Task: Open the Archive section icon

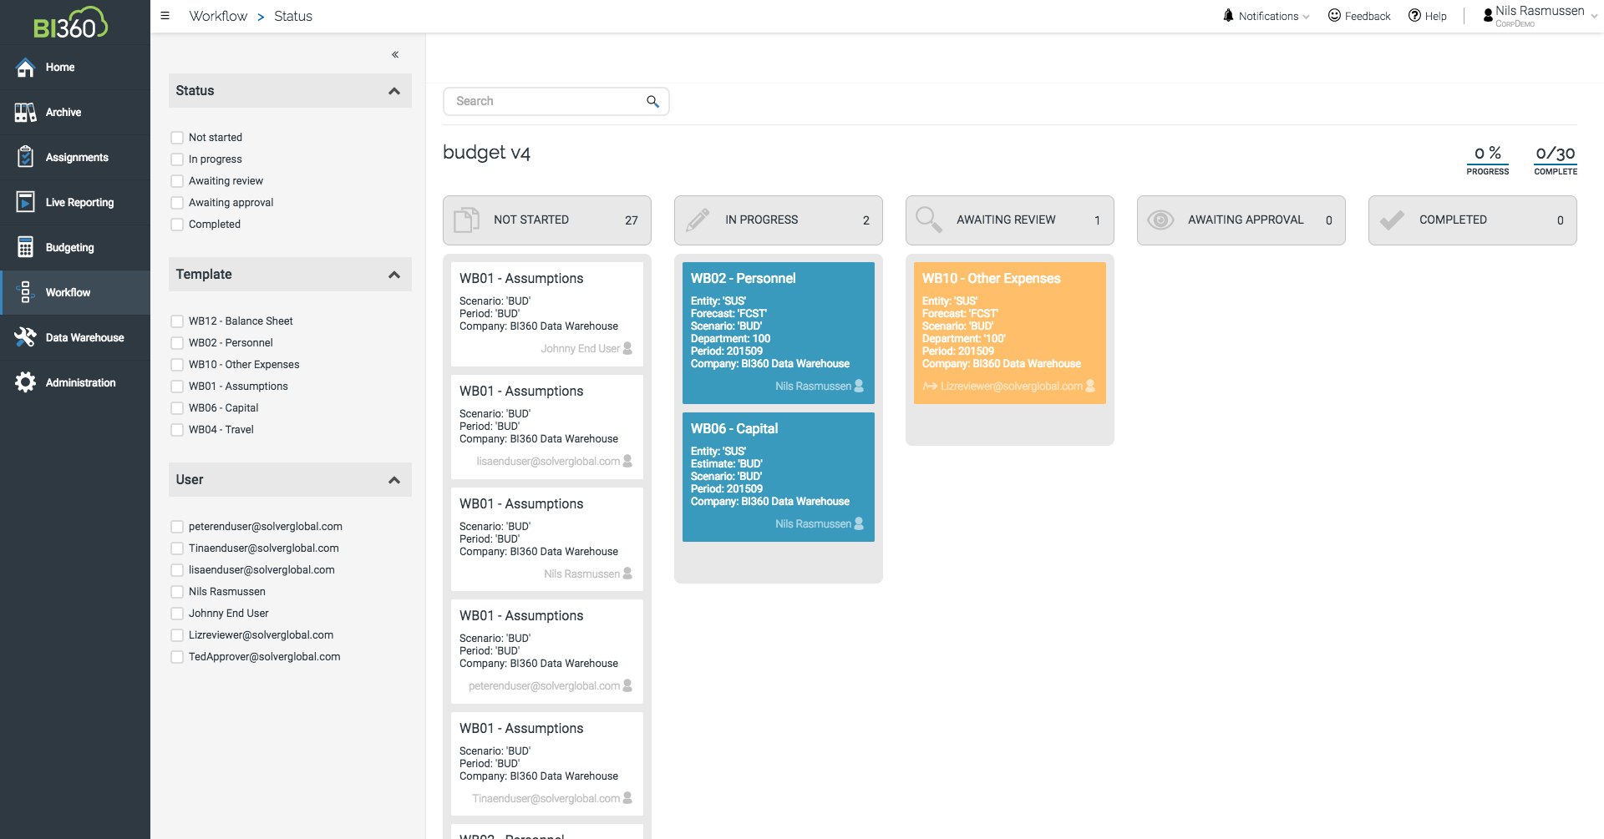Action: pyautogui.click(x=26, y=113)
